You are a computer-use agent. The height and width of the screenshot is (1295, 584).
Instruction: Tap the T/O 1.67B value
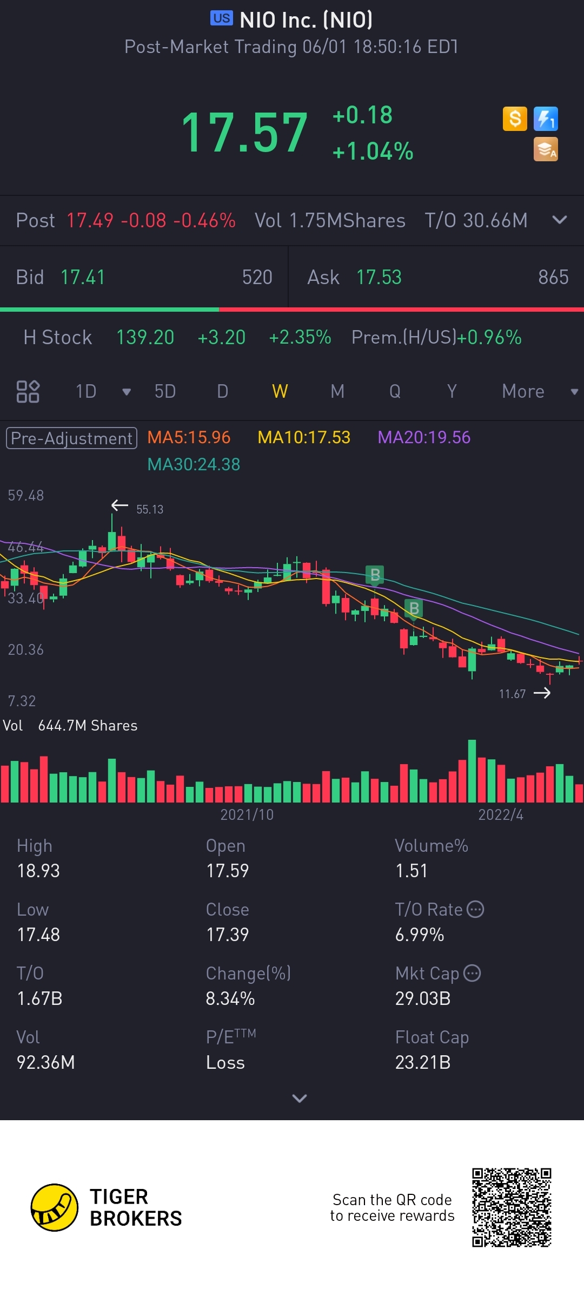click(x=39, y=998)
